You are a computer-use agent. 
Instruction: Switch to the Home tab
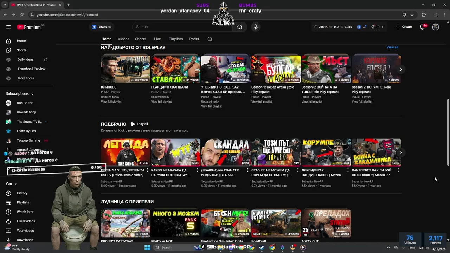tap(107, 39)
